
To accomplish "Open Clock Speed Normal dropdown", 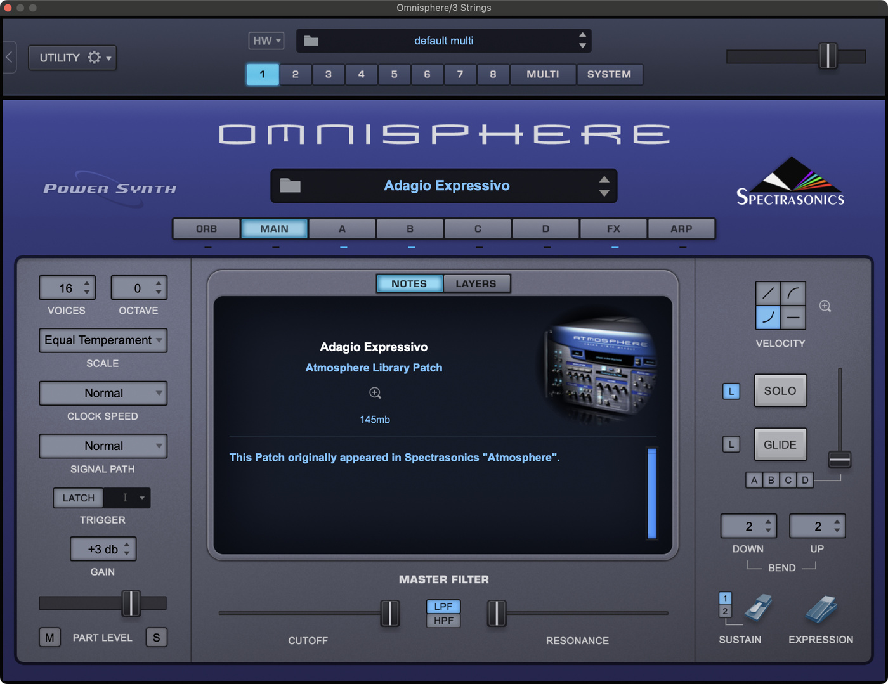I will click(x=103, y=393).
